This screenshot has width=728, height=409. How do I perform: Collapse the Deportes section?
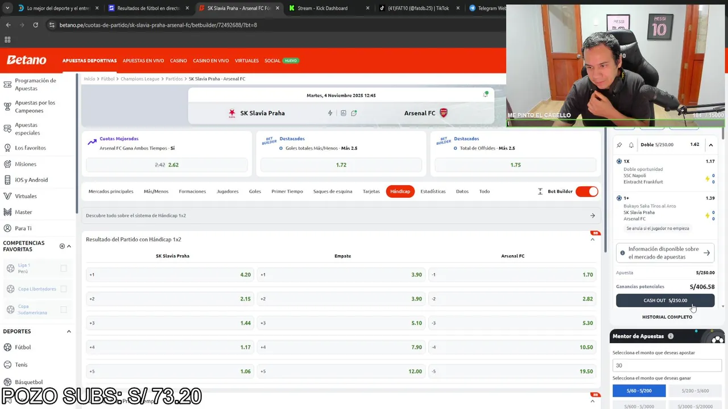click(69, 331)
